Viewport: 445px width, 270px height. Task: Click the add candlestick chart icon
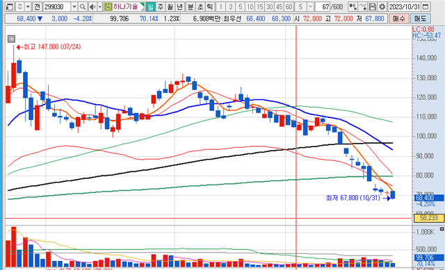point(353,6)
